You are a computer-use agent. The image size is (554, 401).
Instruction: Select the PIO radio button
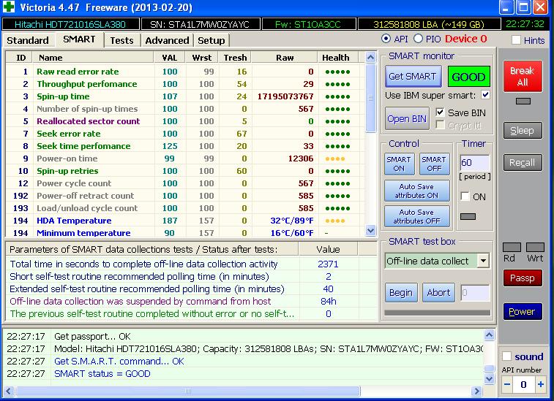coord(419,39)
